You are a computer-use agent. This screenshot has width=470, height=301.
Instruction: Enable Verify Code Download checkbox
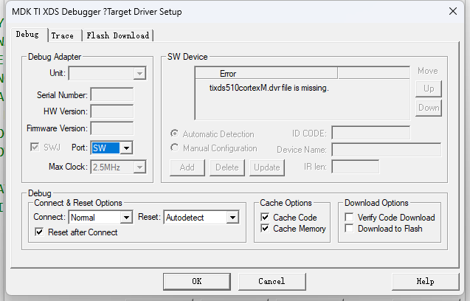pos(349,217)
